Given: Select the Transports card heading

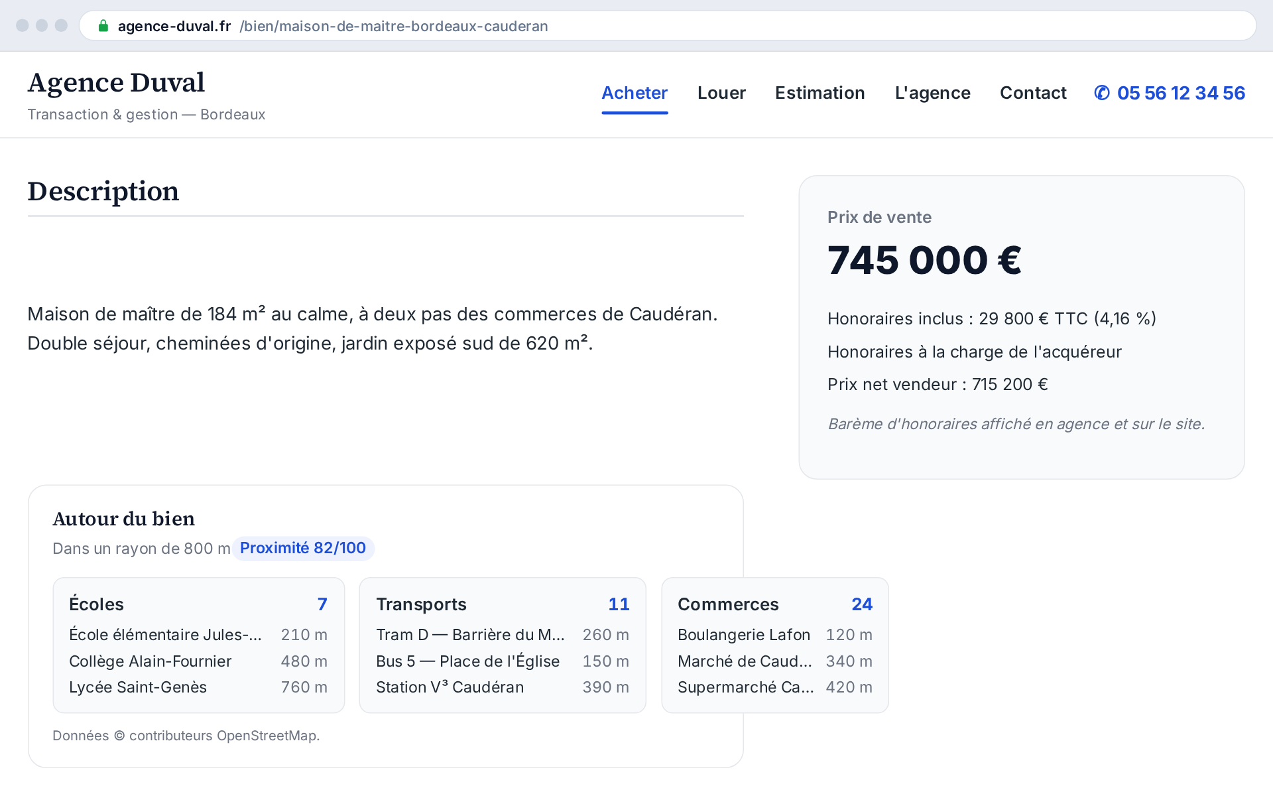Looking at the screenshot, I should pos(421,604).
